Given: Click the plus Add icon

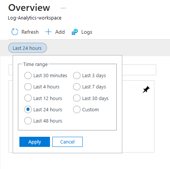Looking at the screenshot, I should 48,32.
